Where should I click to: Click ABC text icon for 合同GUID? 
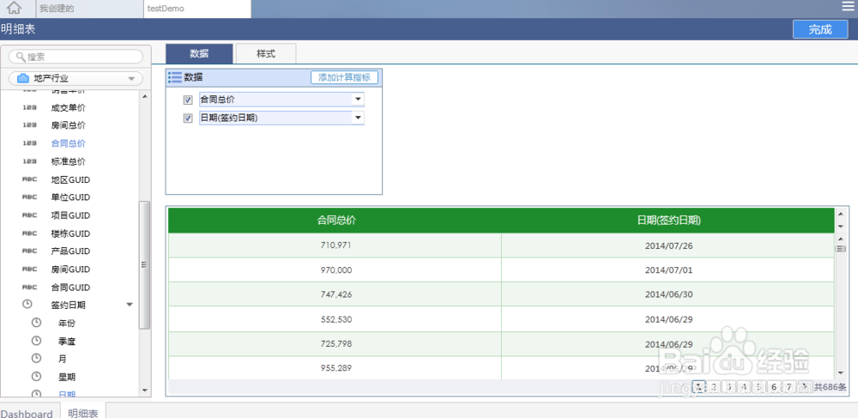(29, 287)
